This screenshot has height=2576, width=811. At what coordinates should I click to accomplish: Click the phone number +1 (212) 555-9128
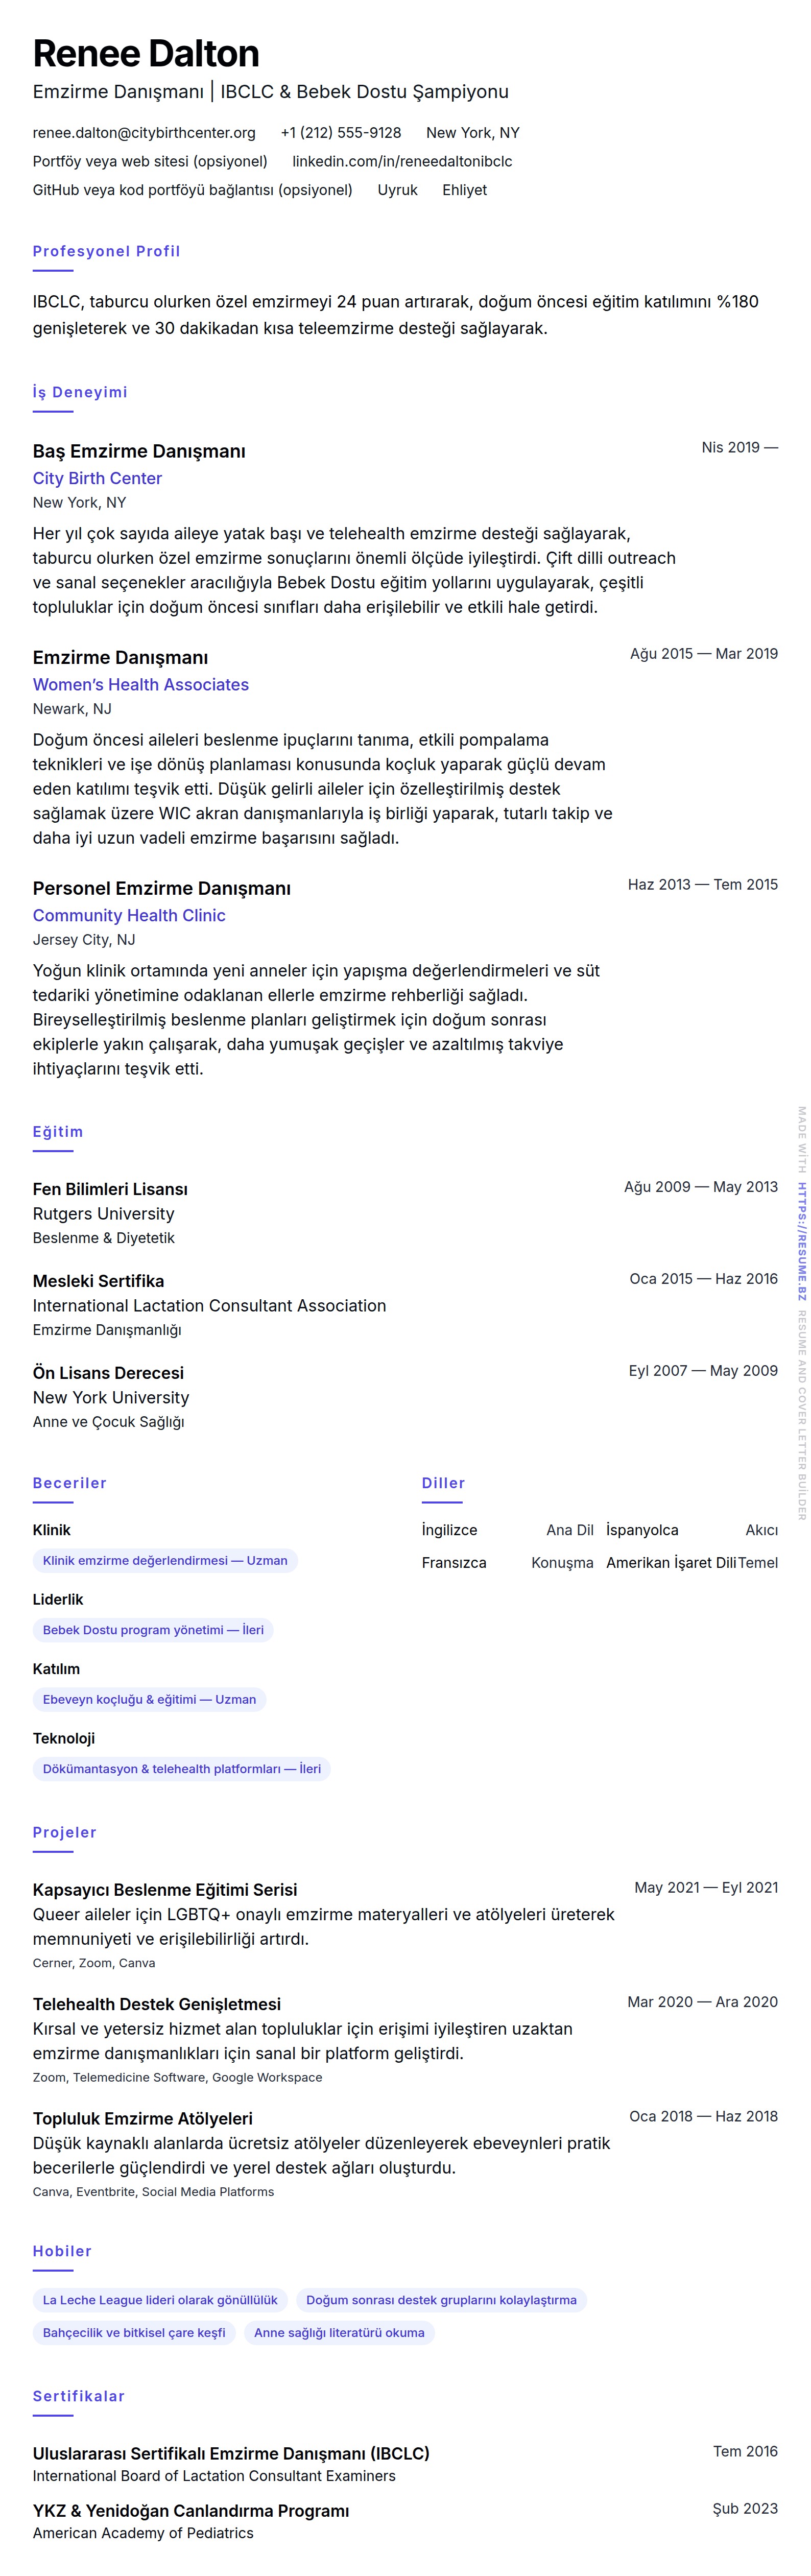tap(341, 133)
